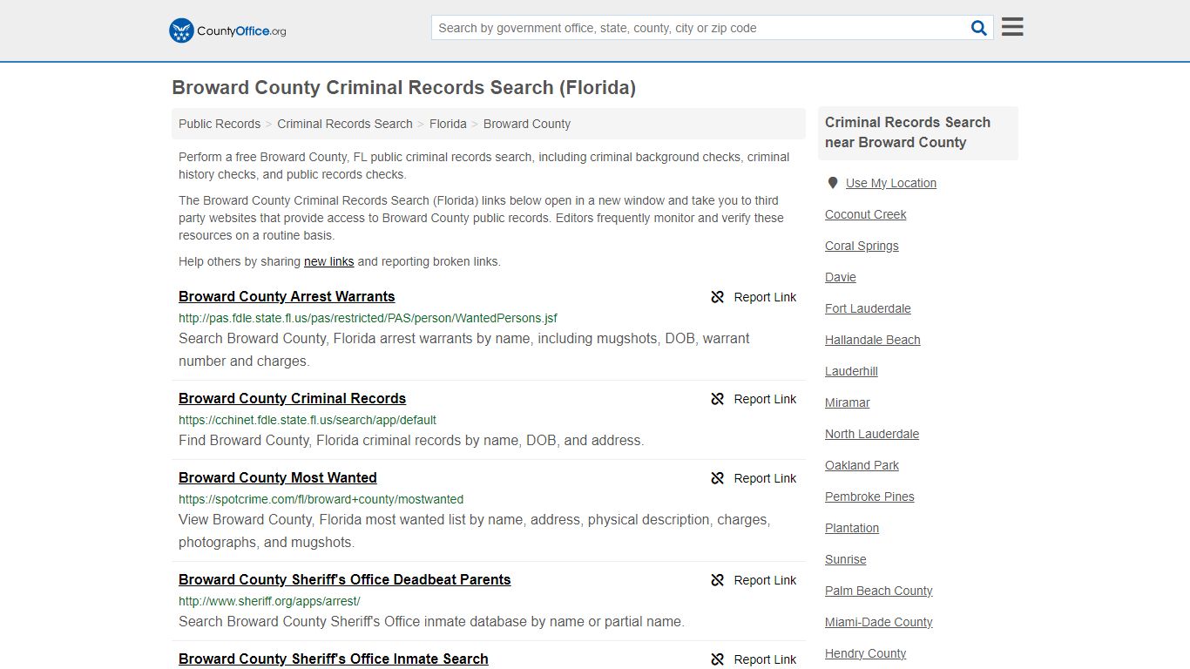Open Broward County Arrest Warrants
The height and width of the screenshot is (669, 1190).
pyautogui.click(x=287, y=296)
